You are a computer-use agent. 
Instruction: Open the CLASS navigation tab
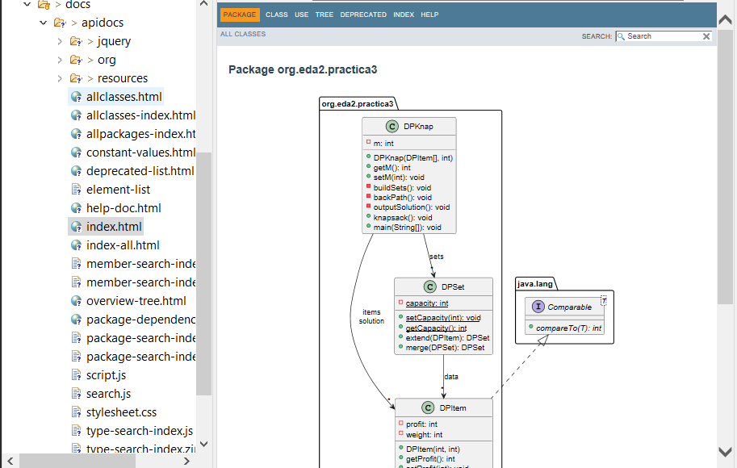[276, 15]
